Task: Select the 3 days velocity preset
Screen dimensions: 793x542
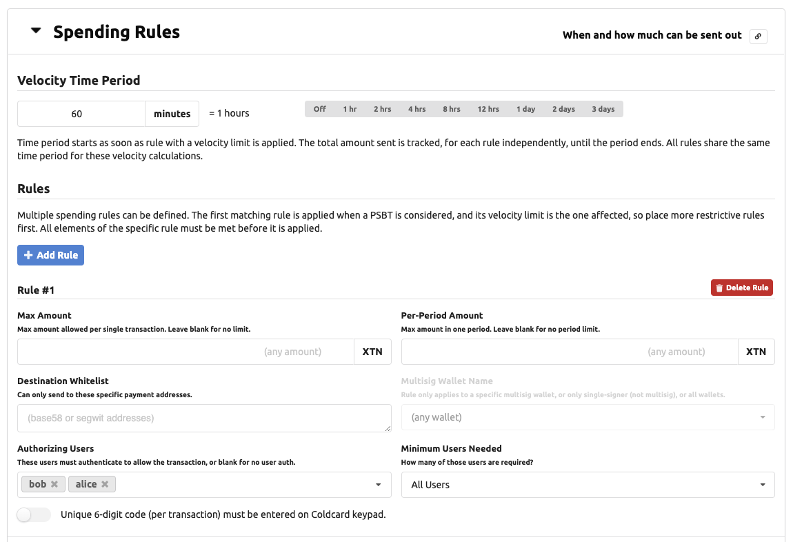Action: click(603, 109)
